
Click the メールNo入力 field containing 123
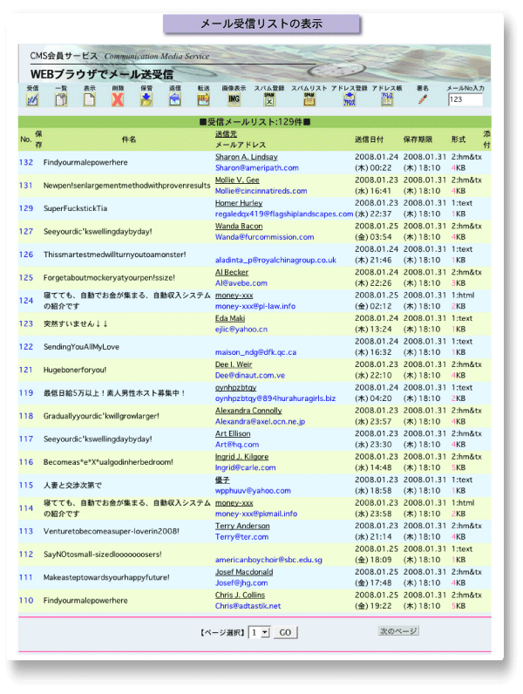465,99
